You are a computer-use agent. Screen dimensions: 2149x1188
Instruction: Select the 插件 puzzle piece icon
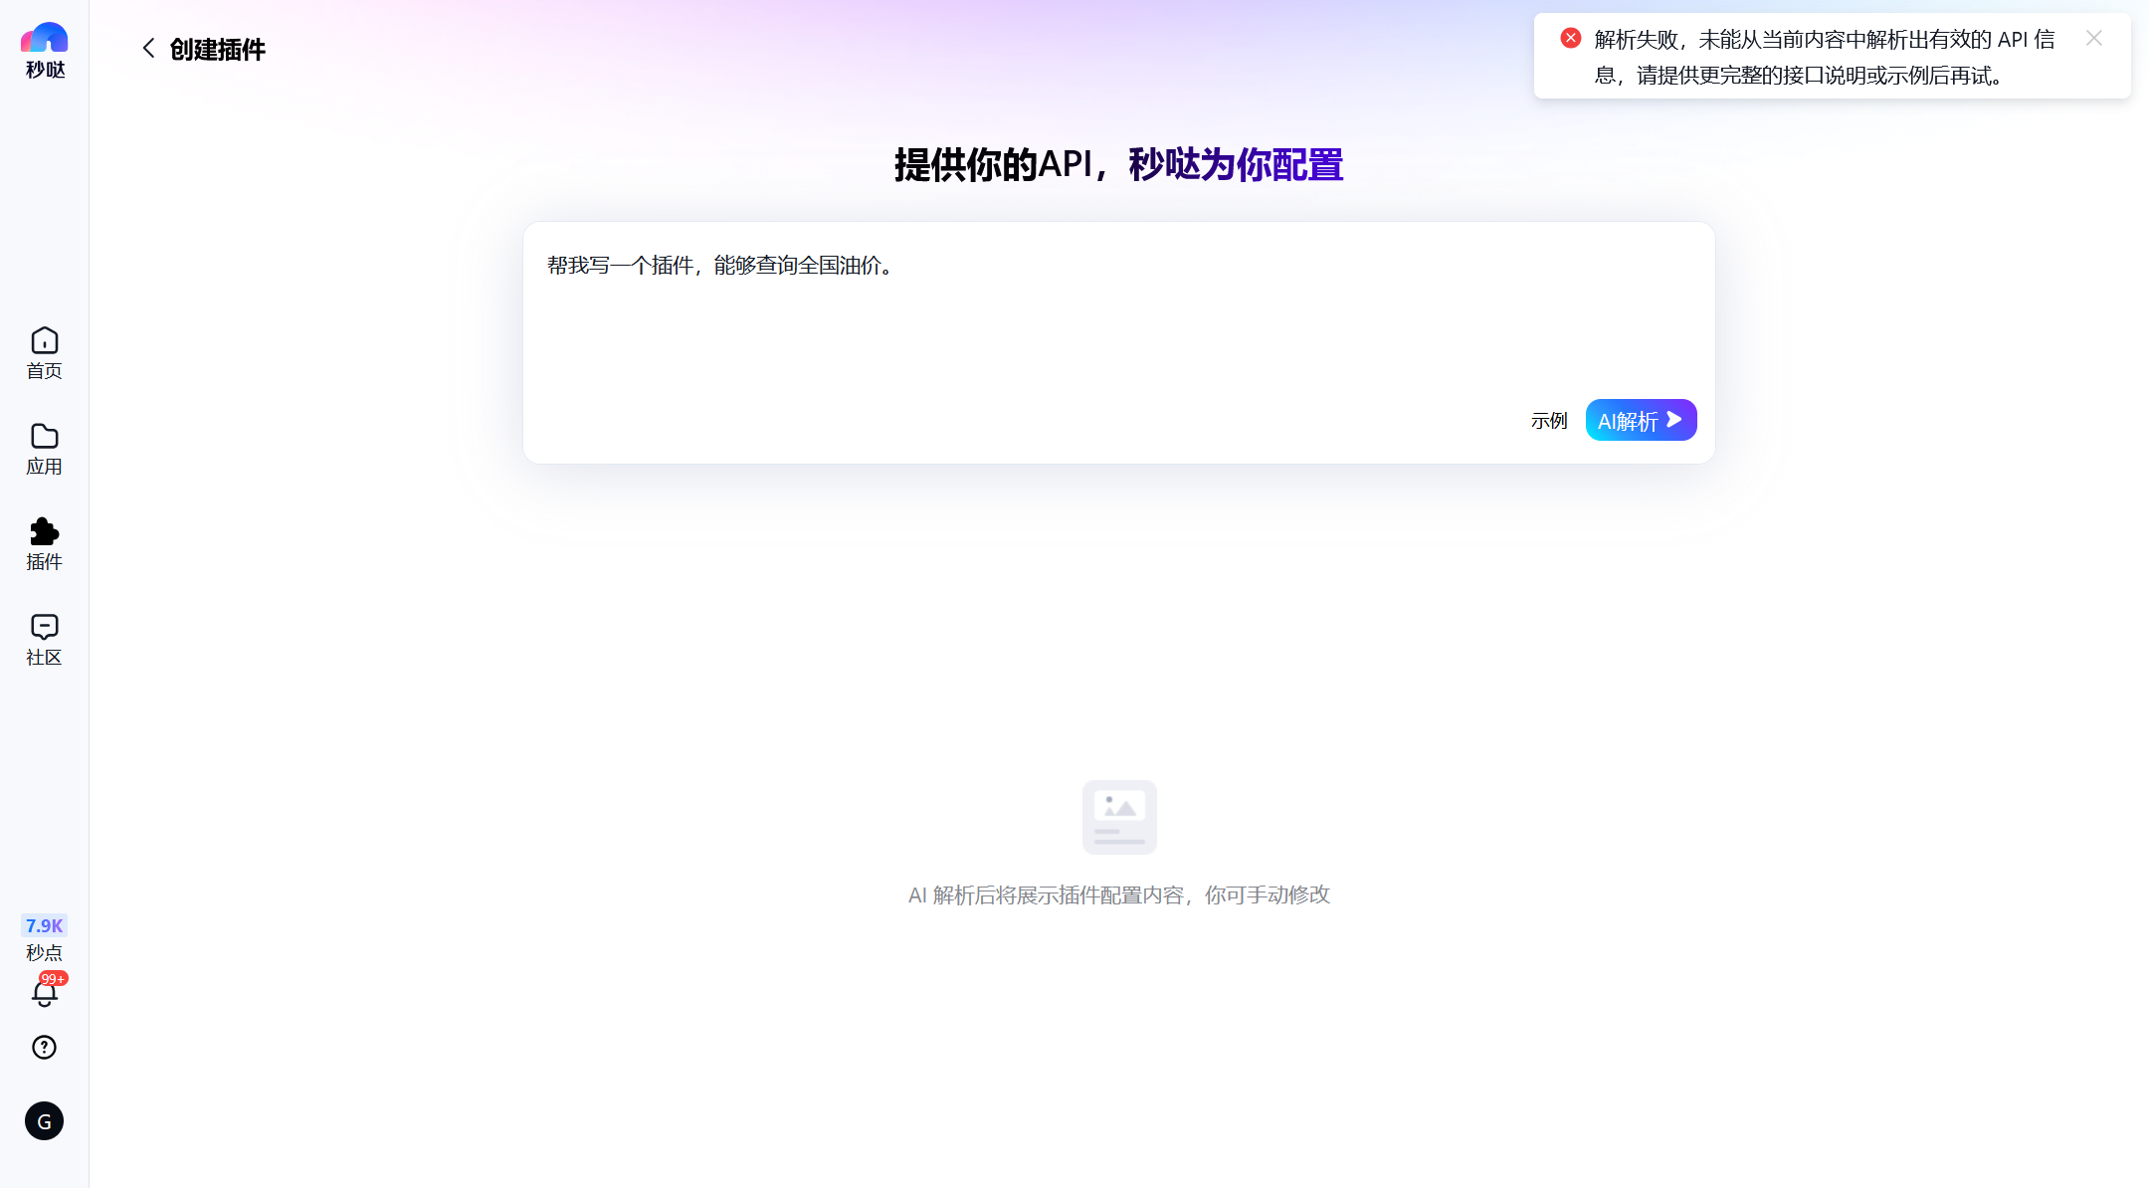point(45,532)
